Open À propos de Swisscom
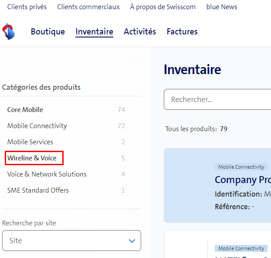 [x=163, y=7]
